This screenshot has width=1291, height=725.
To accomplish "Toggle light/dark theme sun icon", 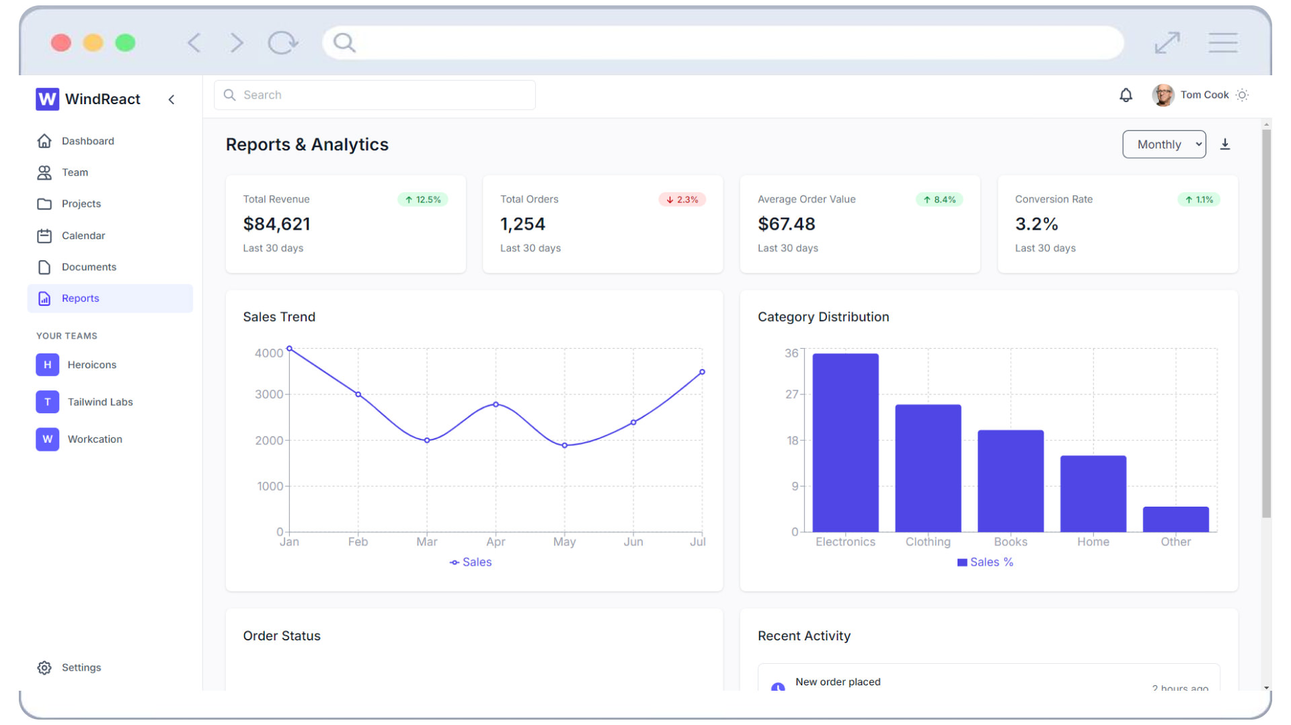I will pos(1243,95).
